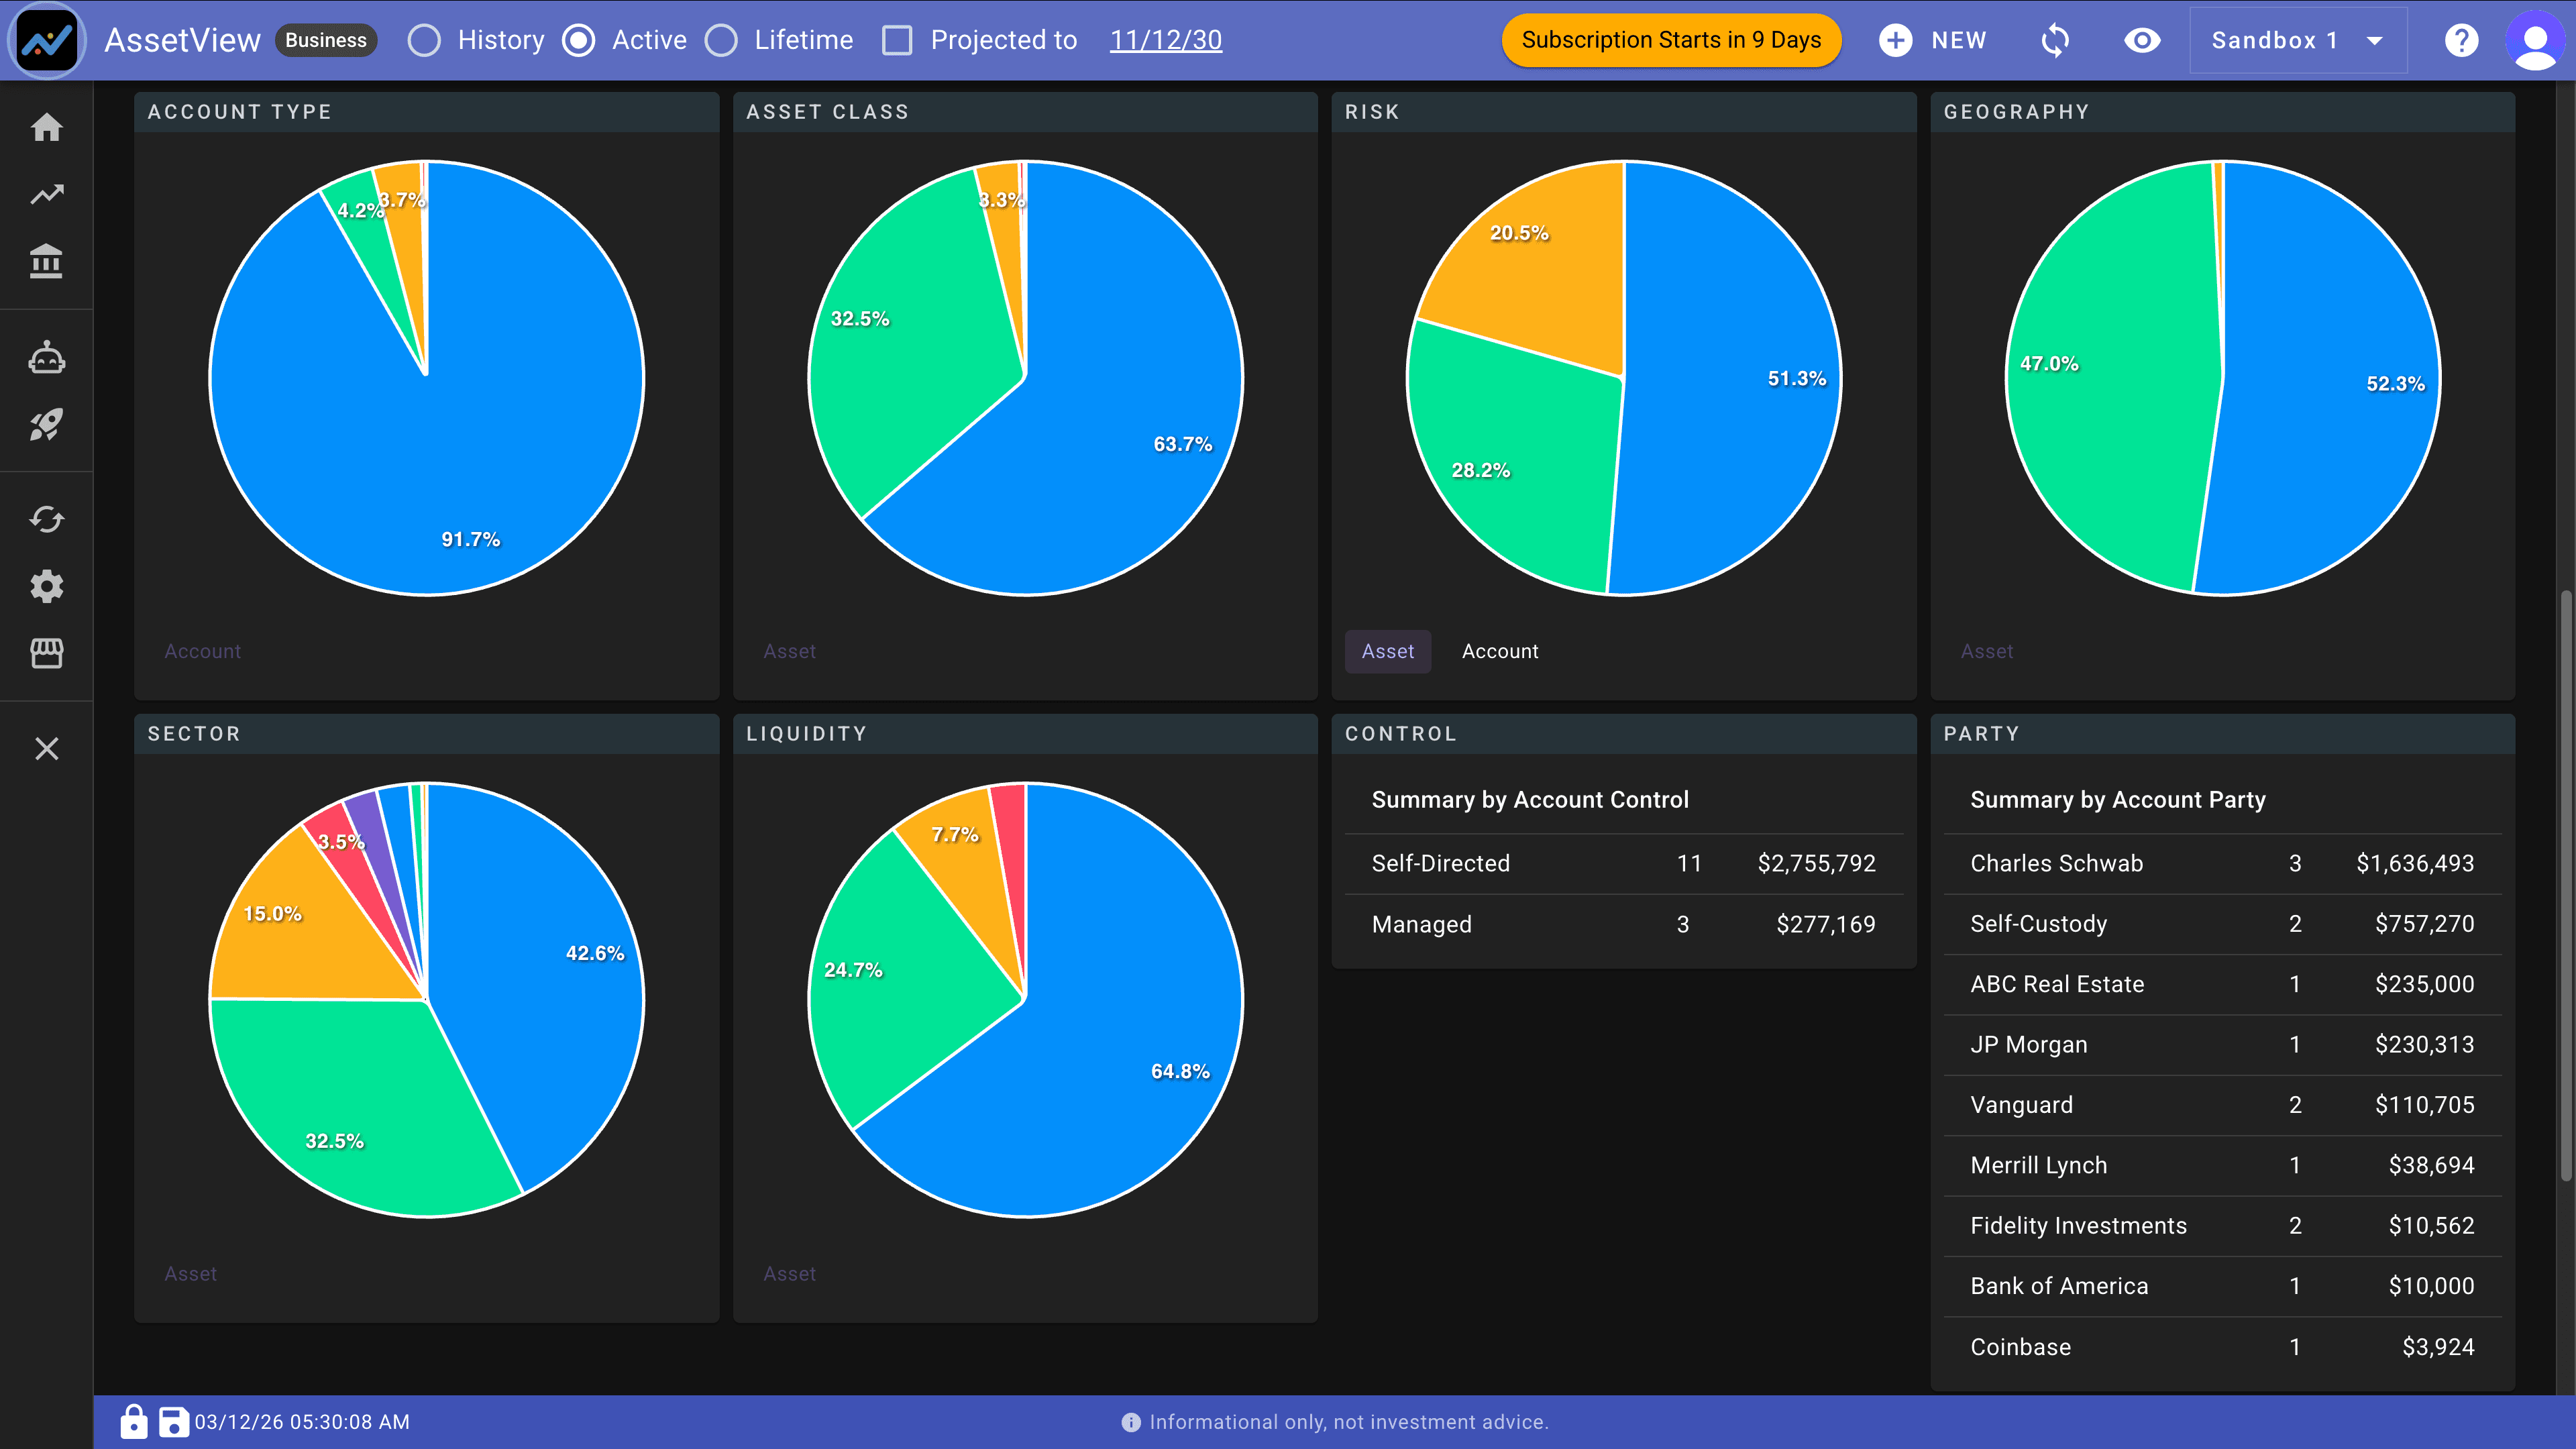
Task: Click Subscription Starts in 9 Days button
Action: click(x=1670, y=40)
